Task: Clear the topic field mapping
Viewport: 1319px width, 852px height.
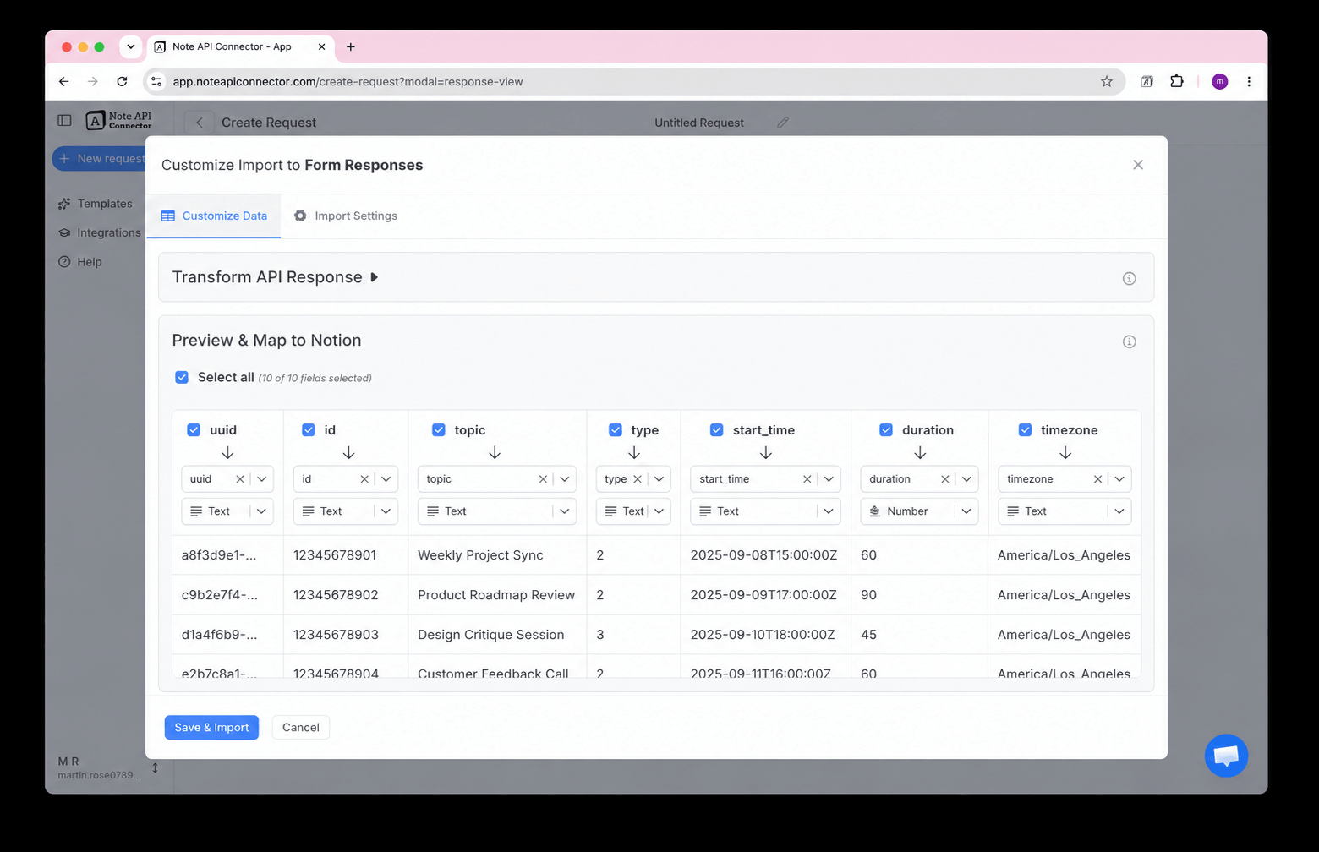Action: coord(543,479)
